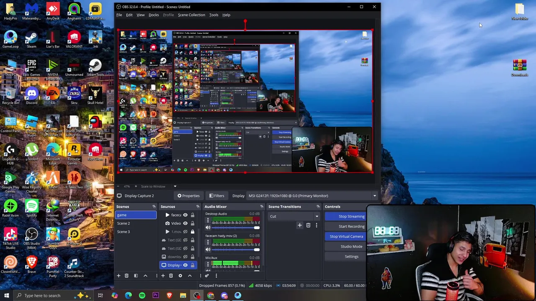
Task: Open the Scene Collection menu
Action: click(191, 15)
